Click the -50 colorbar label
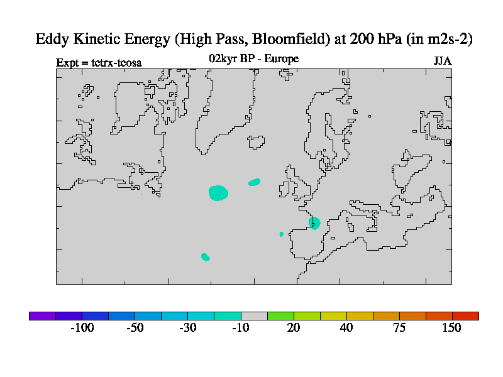This screenshot has width=503, height=377. tap(135, 328)
